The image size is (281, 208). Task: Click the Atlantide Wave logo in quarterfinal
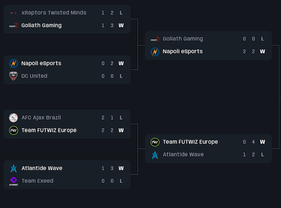tap(14, 168)
